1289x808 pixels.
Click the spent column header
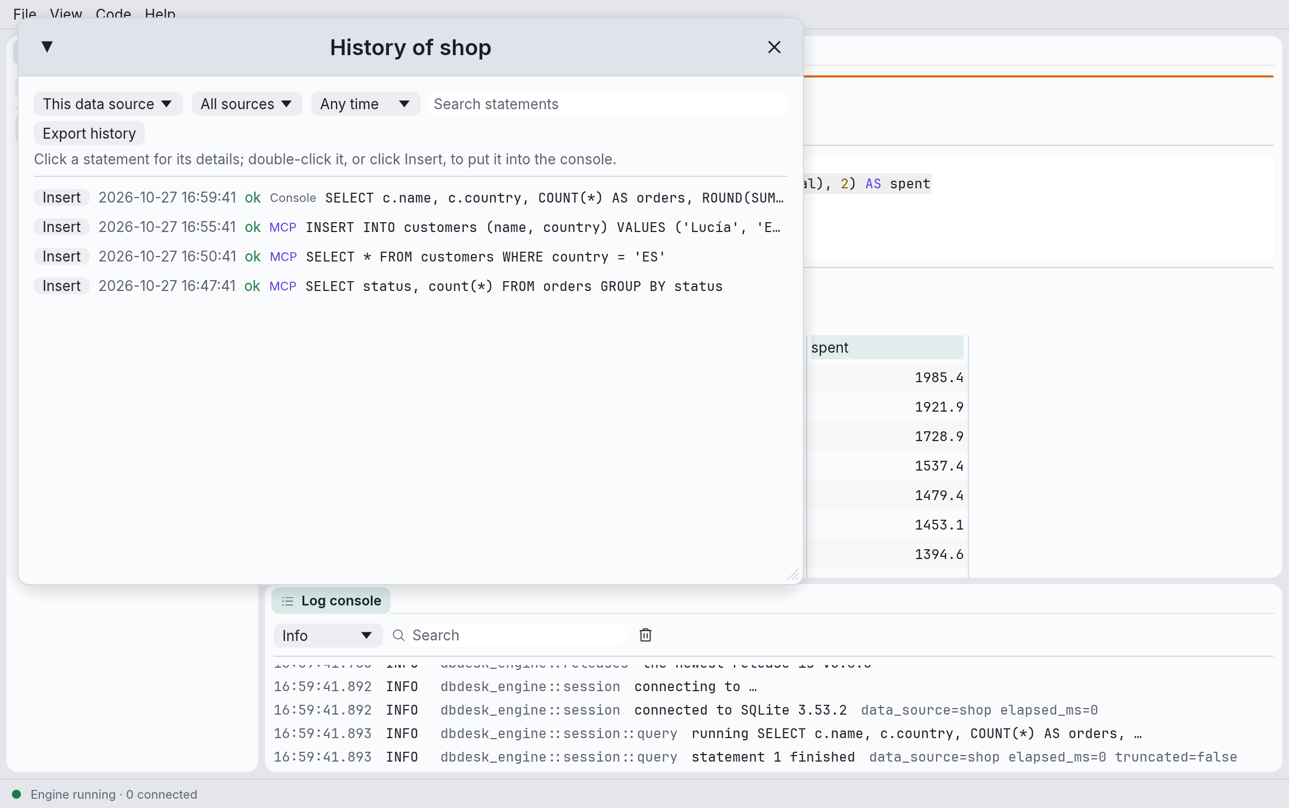click(886, 347)
